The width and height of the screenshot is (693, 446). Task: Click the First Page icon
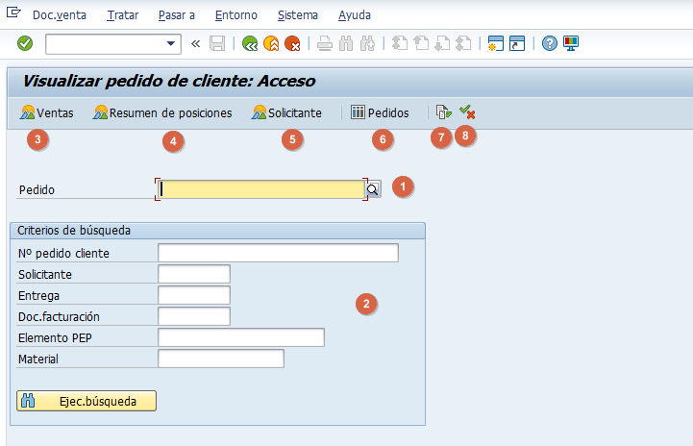click(x=400, y=43)
